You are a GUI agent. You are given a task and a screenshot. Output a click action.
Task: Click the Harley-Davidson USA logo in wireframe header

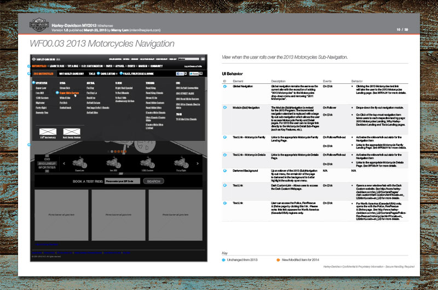(x=46, y=59)
